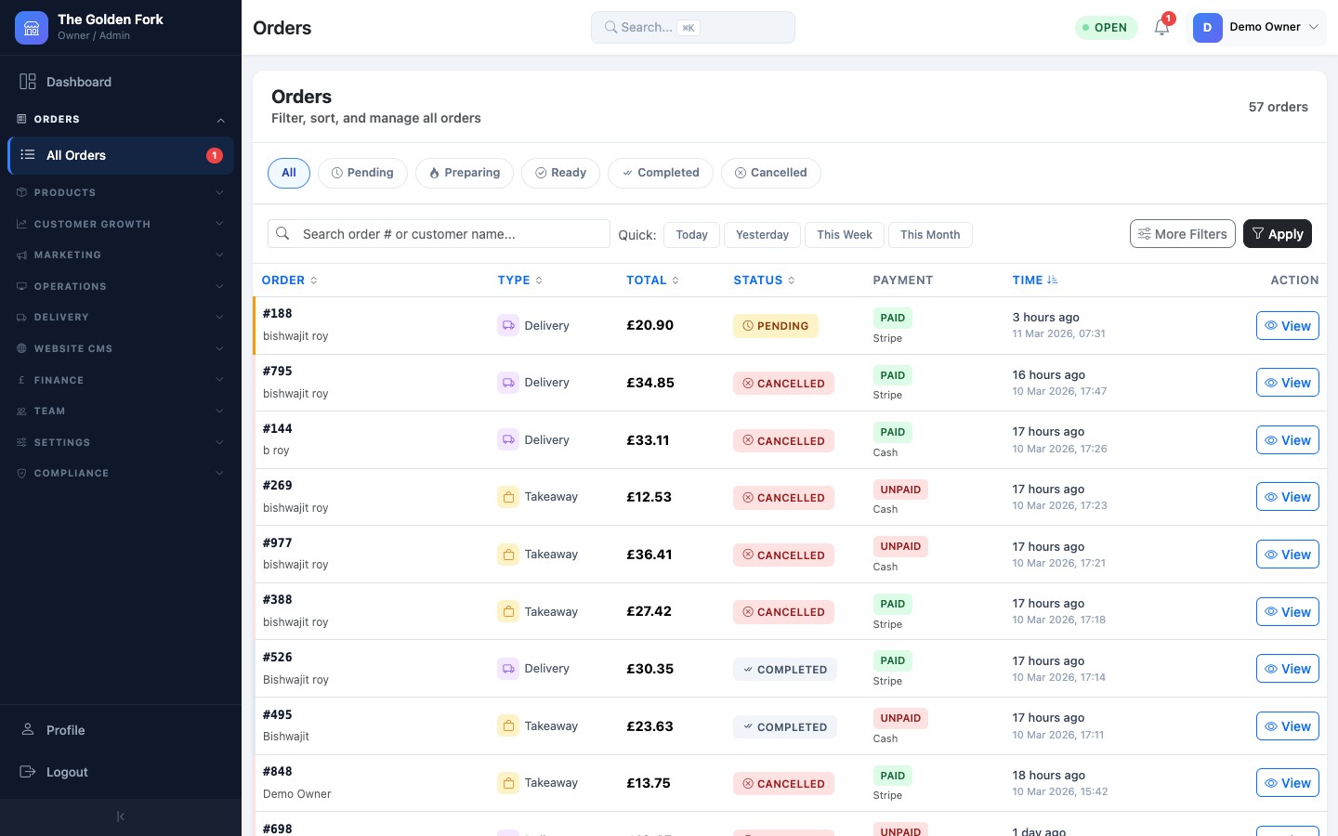Click The Golden Fork restaurant logo icon
The width and height of the screenshot is (1338, 836).
point(31,28)
